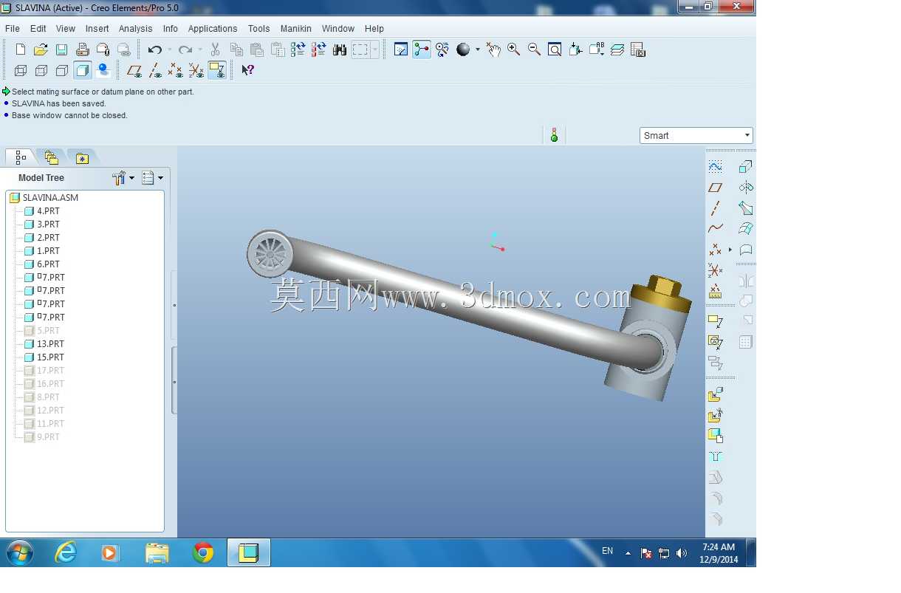Open the Model Tree show dropdown
This screenshot has width=901, height=593.
pos(153,177)
